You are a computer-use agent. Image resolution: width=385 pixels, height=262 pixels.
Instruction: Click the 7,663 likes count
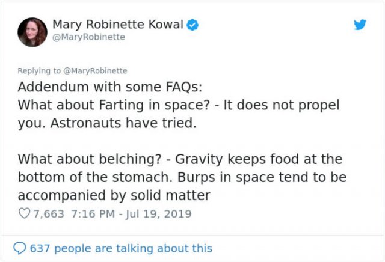click(49, 214)
